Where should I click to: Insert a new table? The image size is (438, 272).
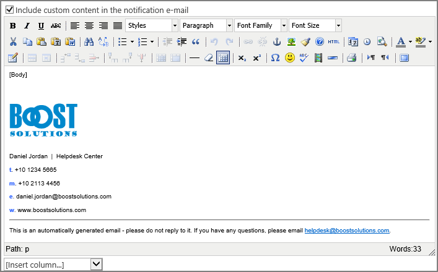click(13, 58)
